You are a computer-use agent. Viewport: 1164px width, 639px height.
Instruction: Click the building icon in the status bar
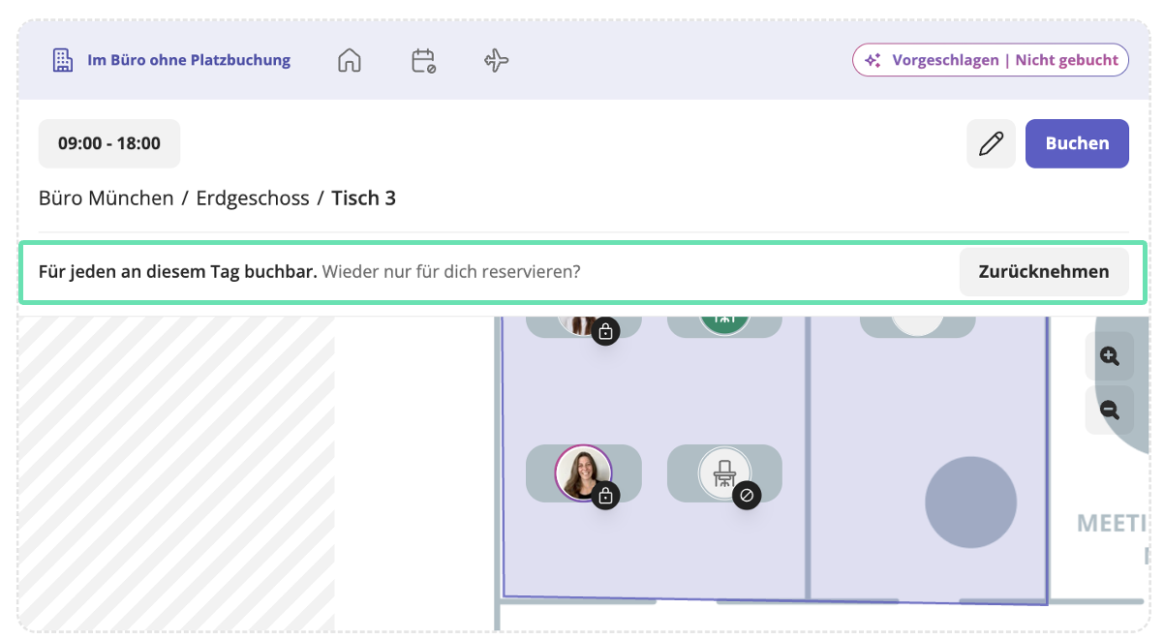(63, 60)
